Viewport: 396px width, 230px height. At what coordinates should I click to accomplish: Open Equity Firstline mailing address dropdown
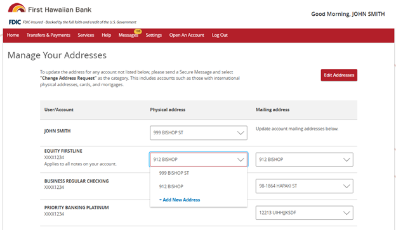coord(305,160)
